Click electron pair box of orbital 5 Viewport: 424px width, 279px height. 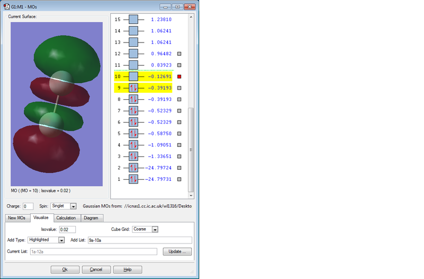(134, 134)
